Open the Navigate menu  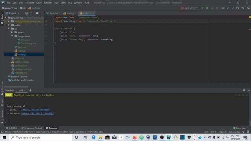tap(30, 3)
